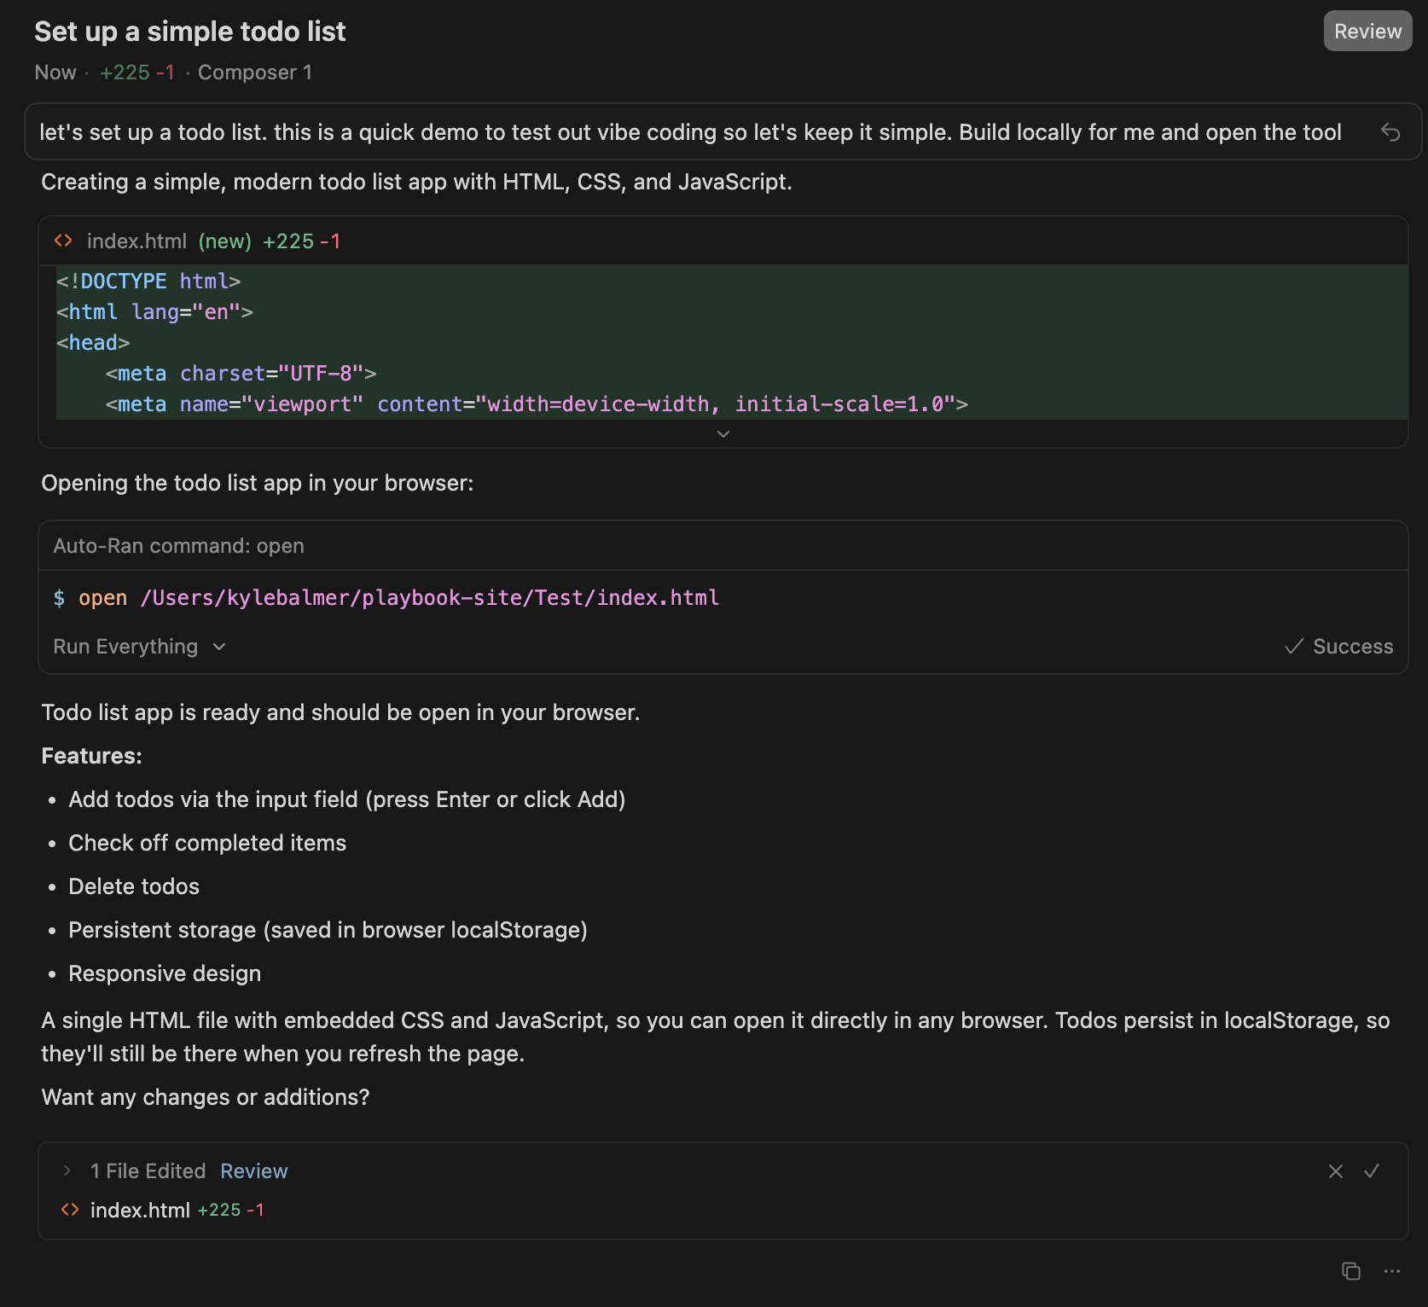Screen dimensions: 1428x1307
Task: Click the code icon in the edited files row
Action: (70, 1210)
